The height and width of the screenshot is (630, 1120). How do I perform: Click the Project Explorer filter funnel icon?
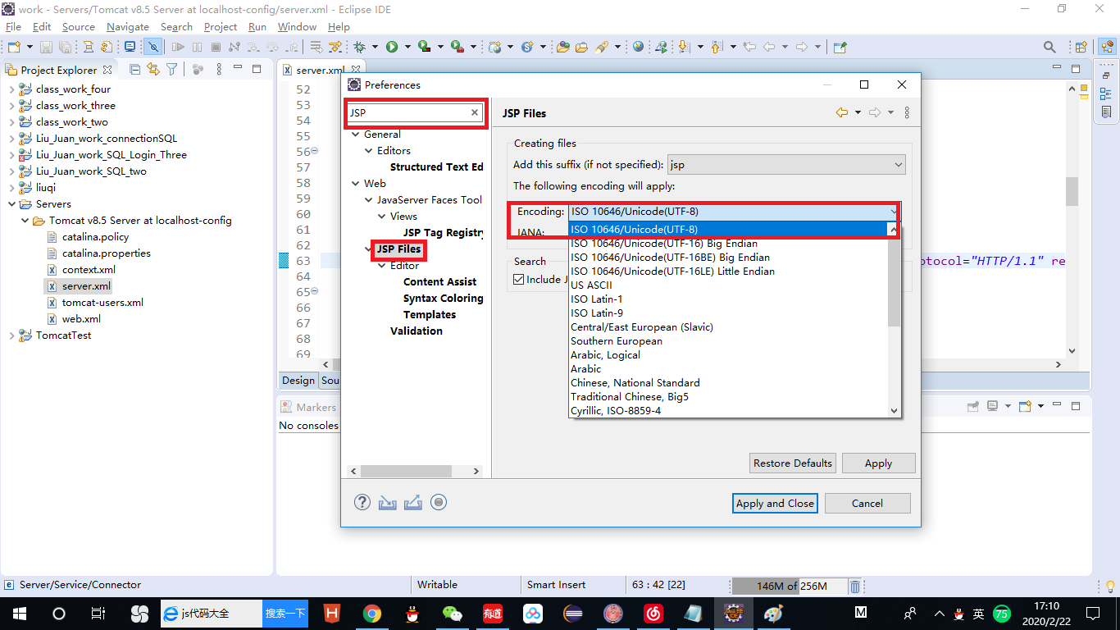pos(172,70)
